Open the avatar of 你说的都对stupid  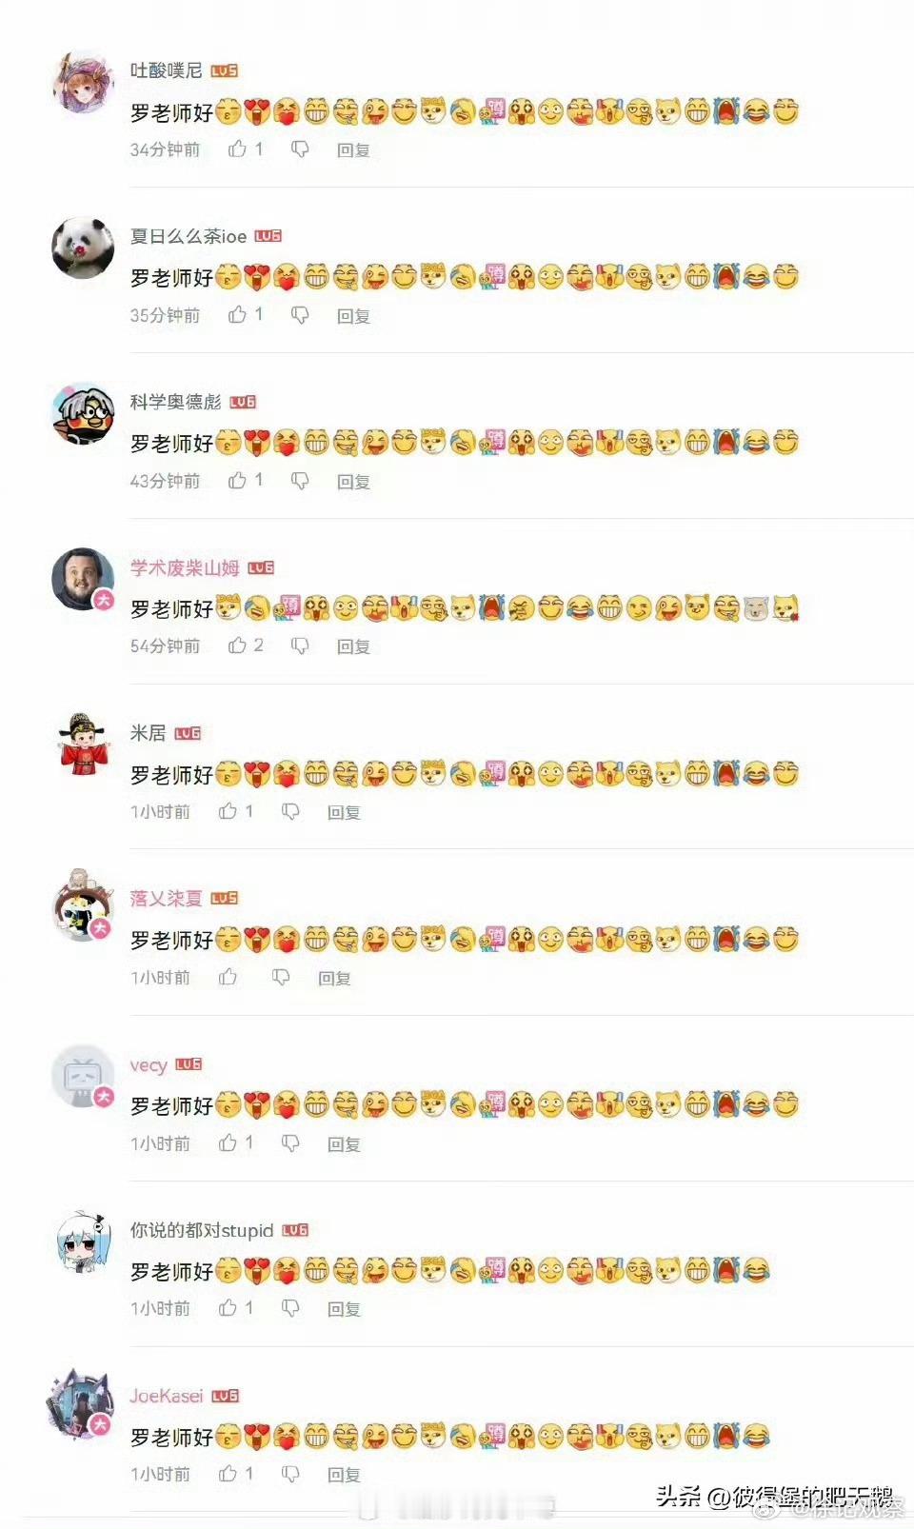pos(83,1241)
